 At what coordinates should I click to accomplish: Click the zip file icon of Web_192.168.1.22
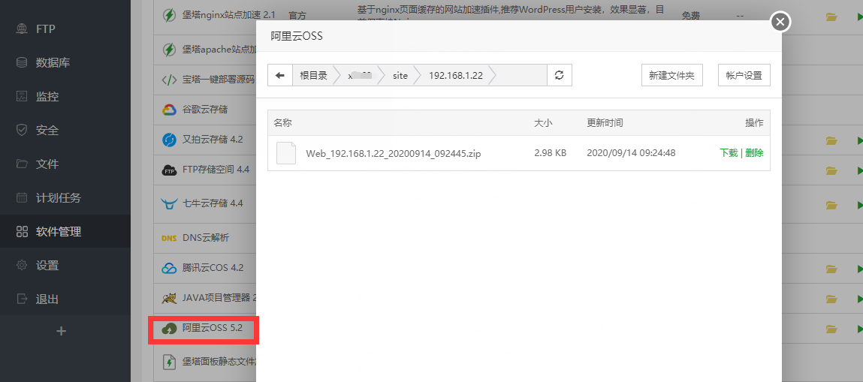point(285,153)
